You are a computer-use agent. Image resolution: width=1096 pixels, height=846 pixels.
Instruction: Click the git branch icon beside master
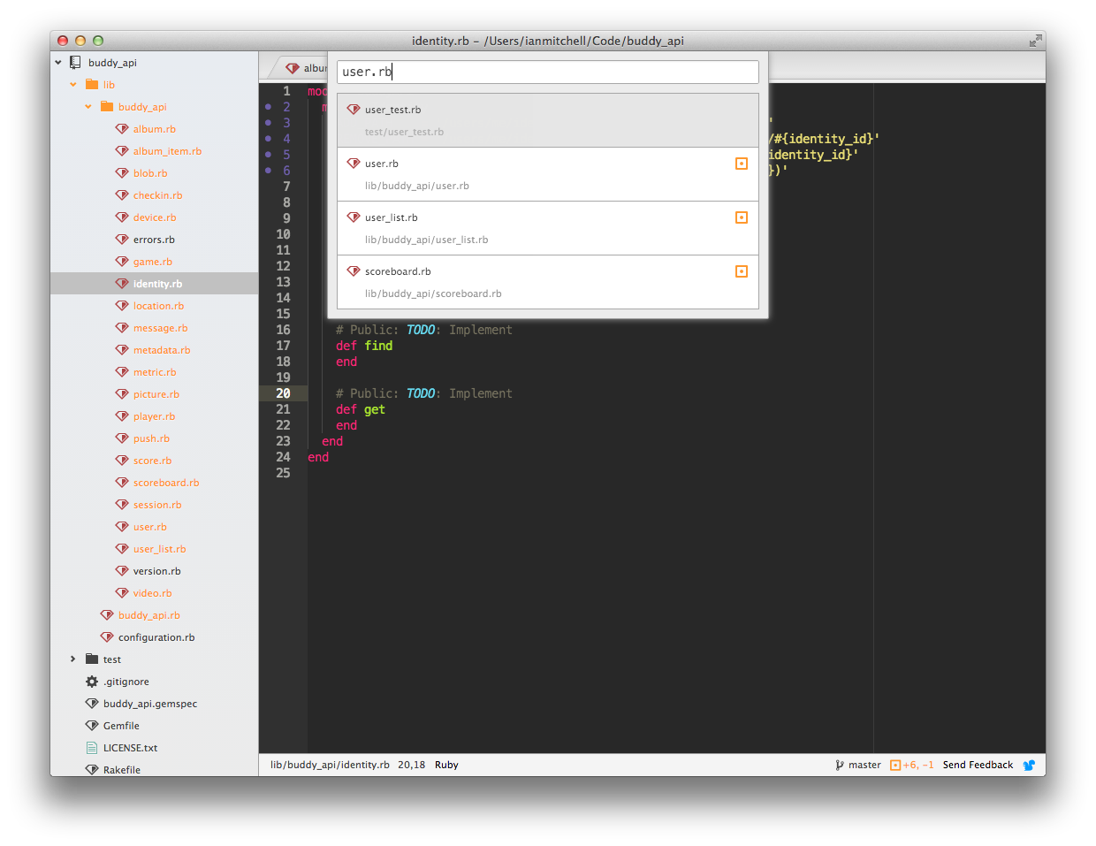(839, 766)
